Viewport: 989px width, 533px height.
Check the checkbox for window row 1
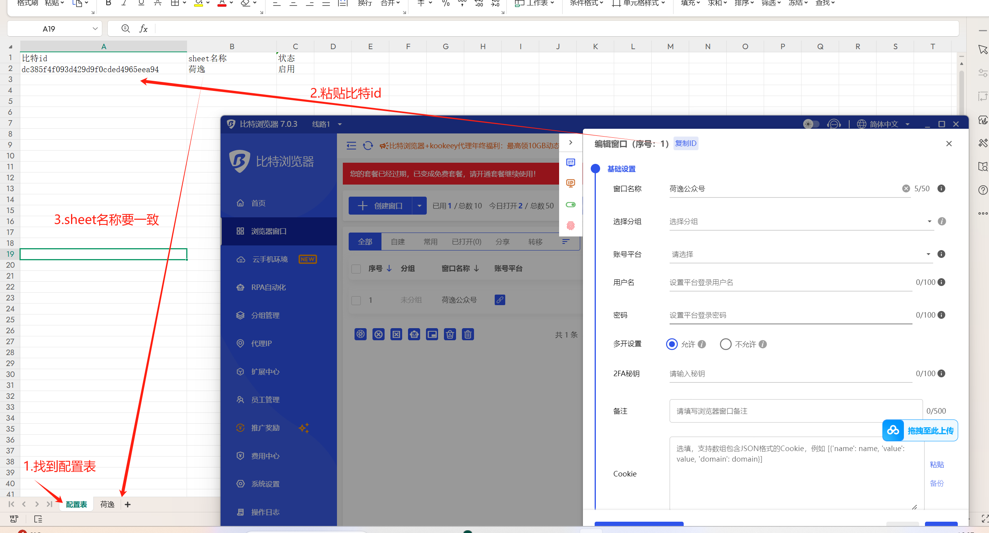pyautogui.click(x=356, y=300)
